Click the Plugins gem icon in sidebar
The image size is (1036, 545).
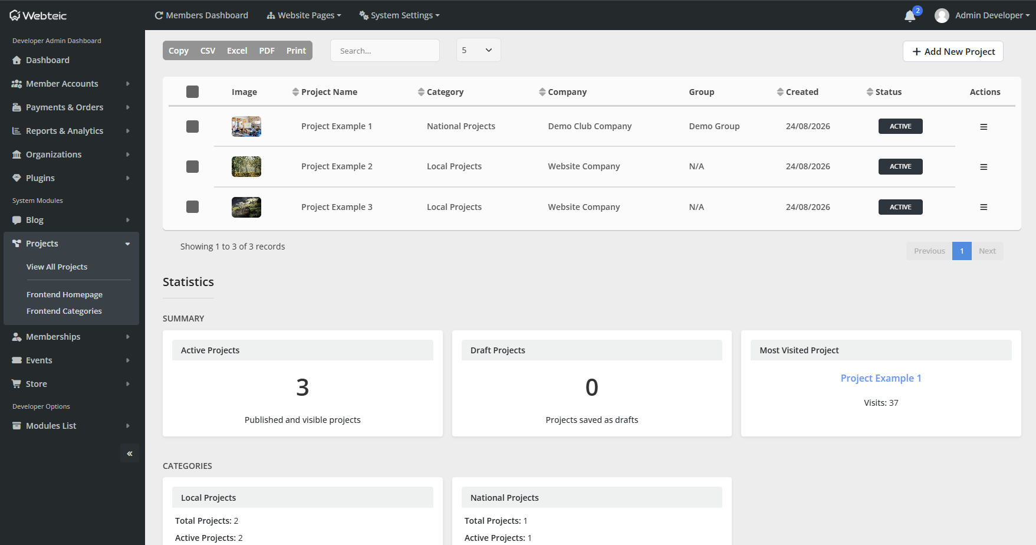click(17, 178)
